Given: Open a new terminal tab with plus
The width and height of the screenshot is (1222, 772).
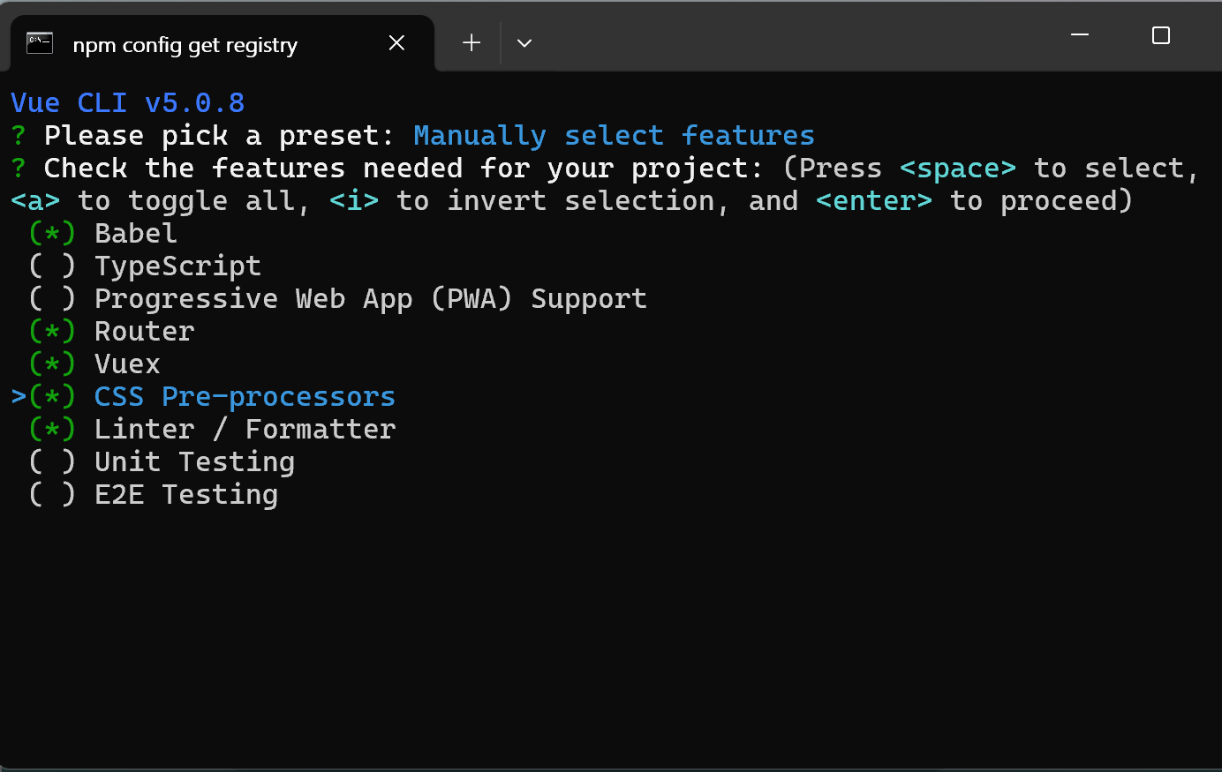Looking at the screenshot, I should pos(471,43).
